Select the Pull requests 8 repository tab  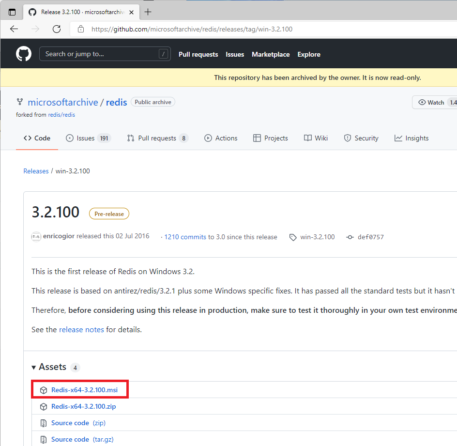click(x=158, y=138)
